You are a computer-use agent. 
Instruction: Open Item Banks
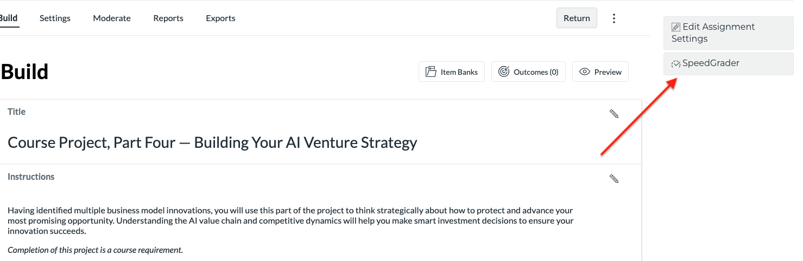[x=452, y=72]
